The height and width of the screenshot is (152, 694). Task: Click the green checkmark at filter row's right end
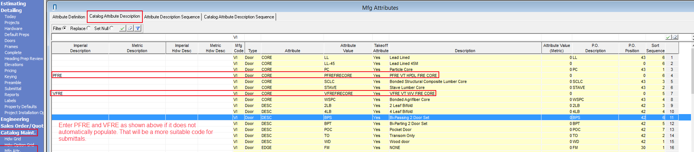(x=668, y=37)
